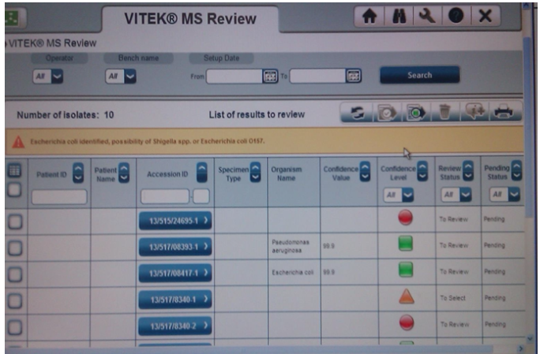
Task: Click the Setup Date From input field
Action: point(234,76)
